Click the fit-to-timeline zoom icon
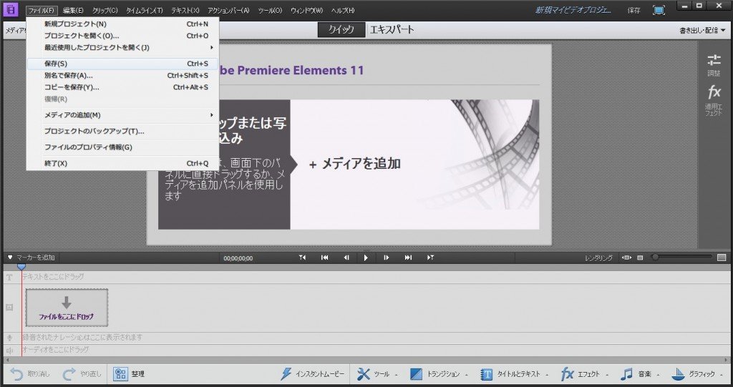This screenshot has width=733, height=387. [x=627, y=258]
